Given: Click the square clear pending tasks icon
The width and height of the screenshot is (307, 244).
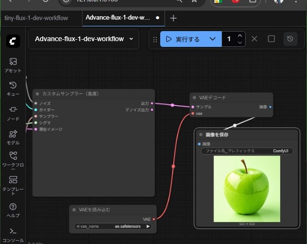Looking at the screenshot, I should pyautogui.click(x=272, y=39).
